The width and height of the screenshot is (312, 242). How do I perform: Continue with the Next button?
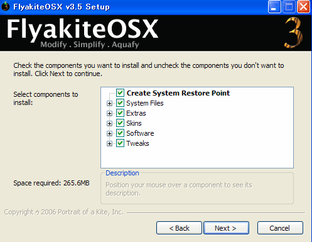(226, 228)
